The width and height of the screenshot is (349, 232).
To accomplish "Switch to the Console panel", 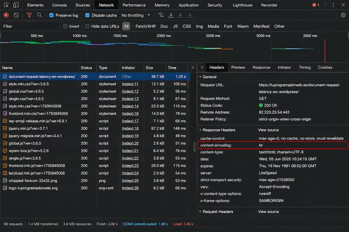I will 59,5.
